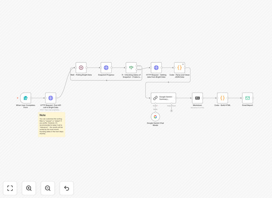Click the 'Email Report' label
Screen dimensions: 272x198
click(x=248, y=105)
